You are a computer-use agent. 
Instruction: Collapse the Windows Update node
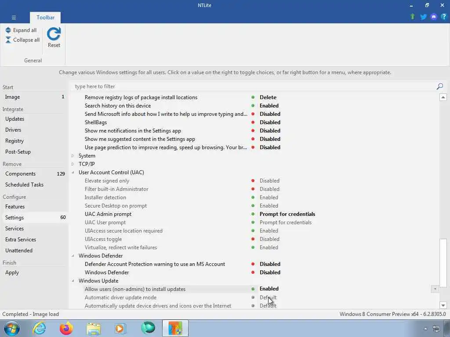pos(73,281)
